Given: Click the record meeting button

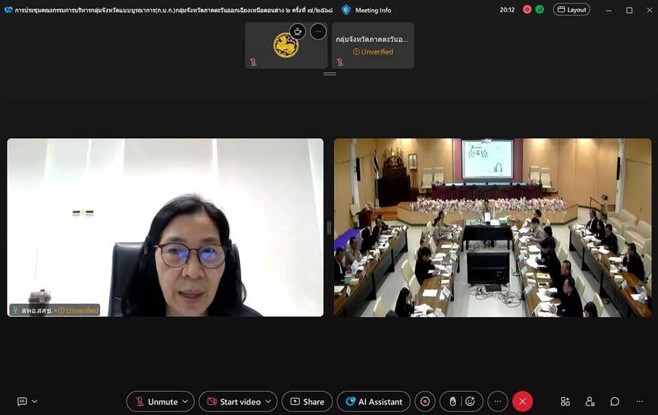Looking at the screenshot, I should coord(425,401).
